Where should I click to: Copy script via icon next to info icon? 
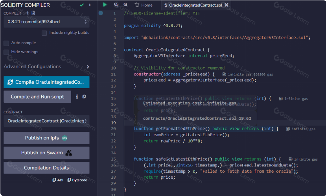(84, 96)
